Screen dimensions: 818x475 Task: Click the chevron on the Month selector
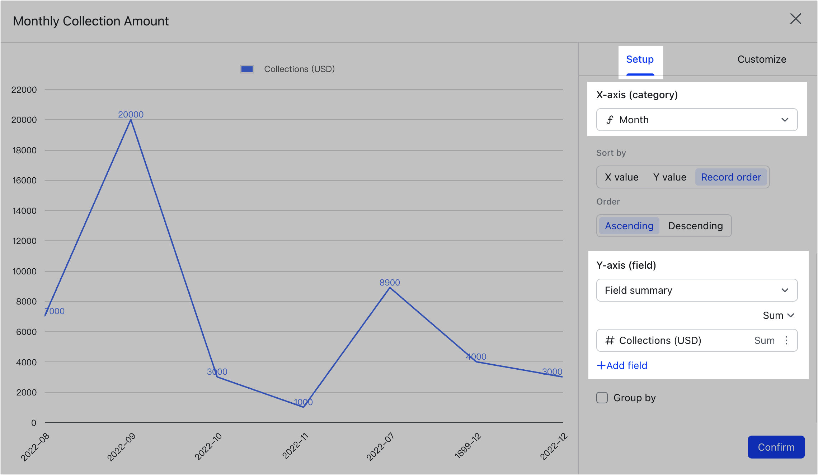pyautogui.click(x=785, y=120)
